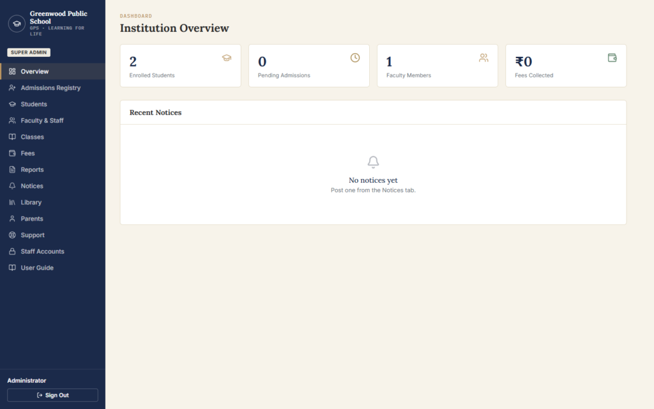This screenshot has width=654, height=409.
Task: Click the Parents person icon
Action: coord(12,219)
